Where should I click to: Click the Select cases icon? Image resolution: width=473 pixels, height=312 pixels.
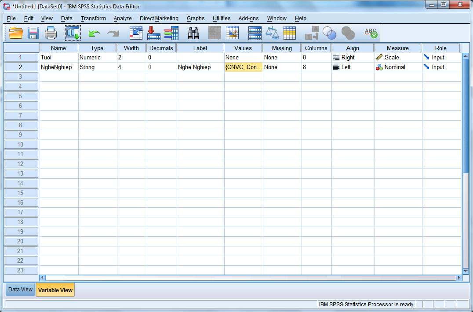point(290,33)
